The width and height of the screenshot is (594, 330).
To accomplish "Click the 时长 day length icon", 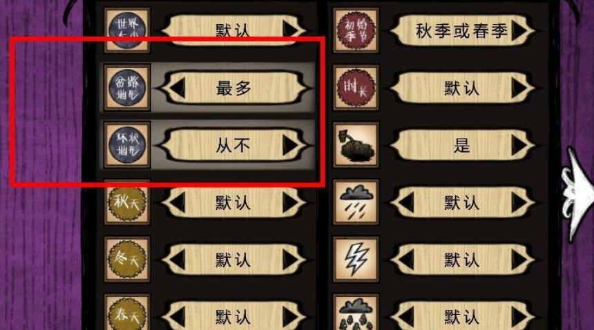I will click(356, 88).
